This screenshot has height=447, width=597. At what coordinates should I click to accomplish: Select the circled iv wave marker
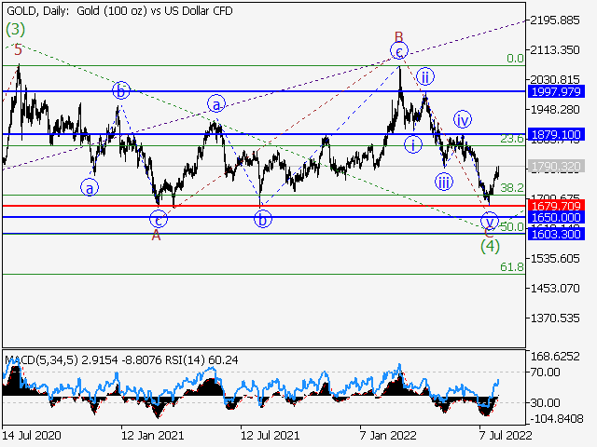click(463, 120)
